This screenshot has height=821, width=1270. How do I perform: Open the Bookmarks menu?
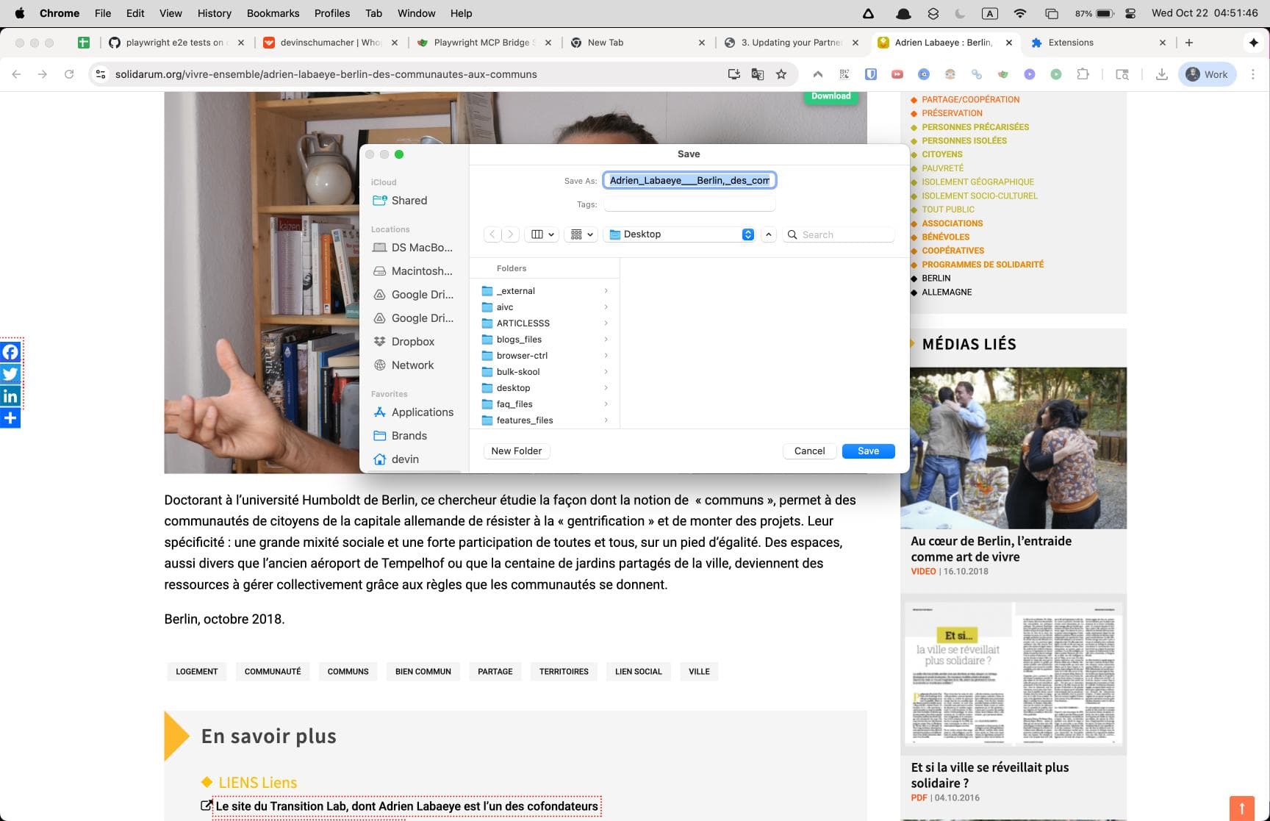tap(273, 13)
